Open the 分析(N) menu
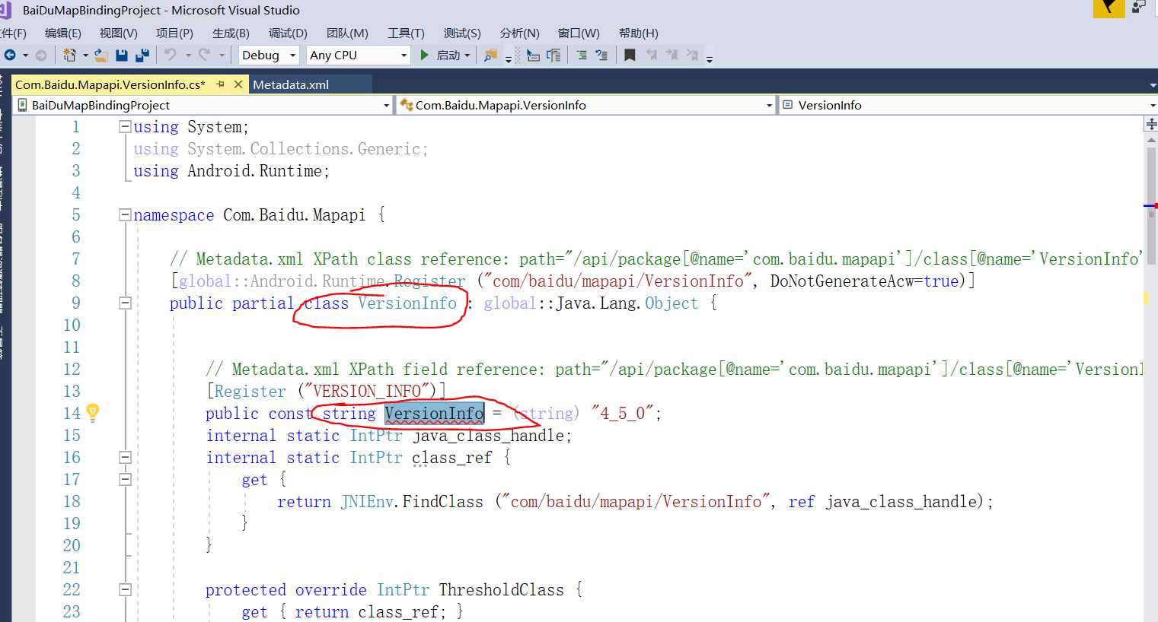This screenshot has height=622, width=1158. click(x=520, y=33)
